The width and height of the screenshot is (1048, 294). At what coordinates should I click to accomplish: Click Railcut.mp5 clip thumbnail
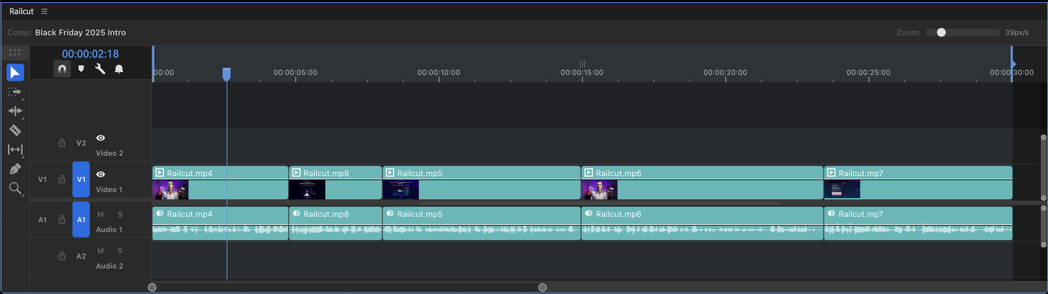[401, 190]
